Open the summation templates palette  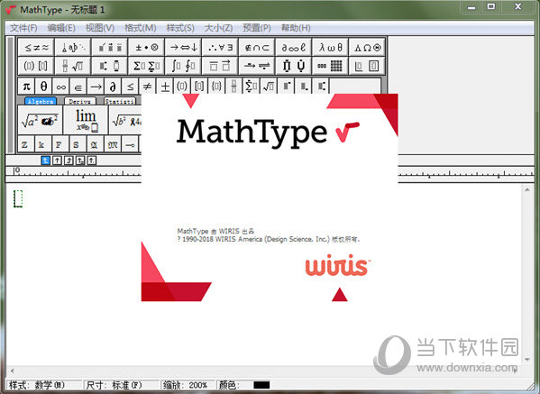[146, 66]
